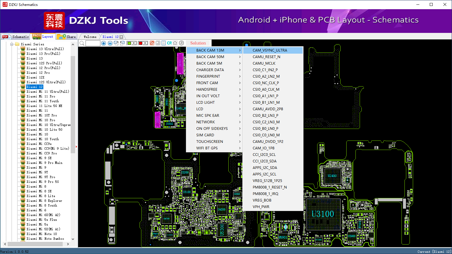This screenshot has height=254, width=452.
Task: Collapse the Xiaomi Series tree node
Action: [12, 44]
